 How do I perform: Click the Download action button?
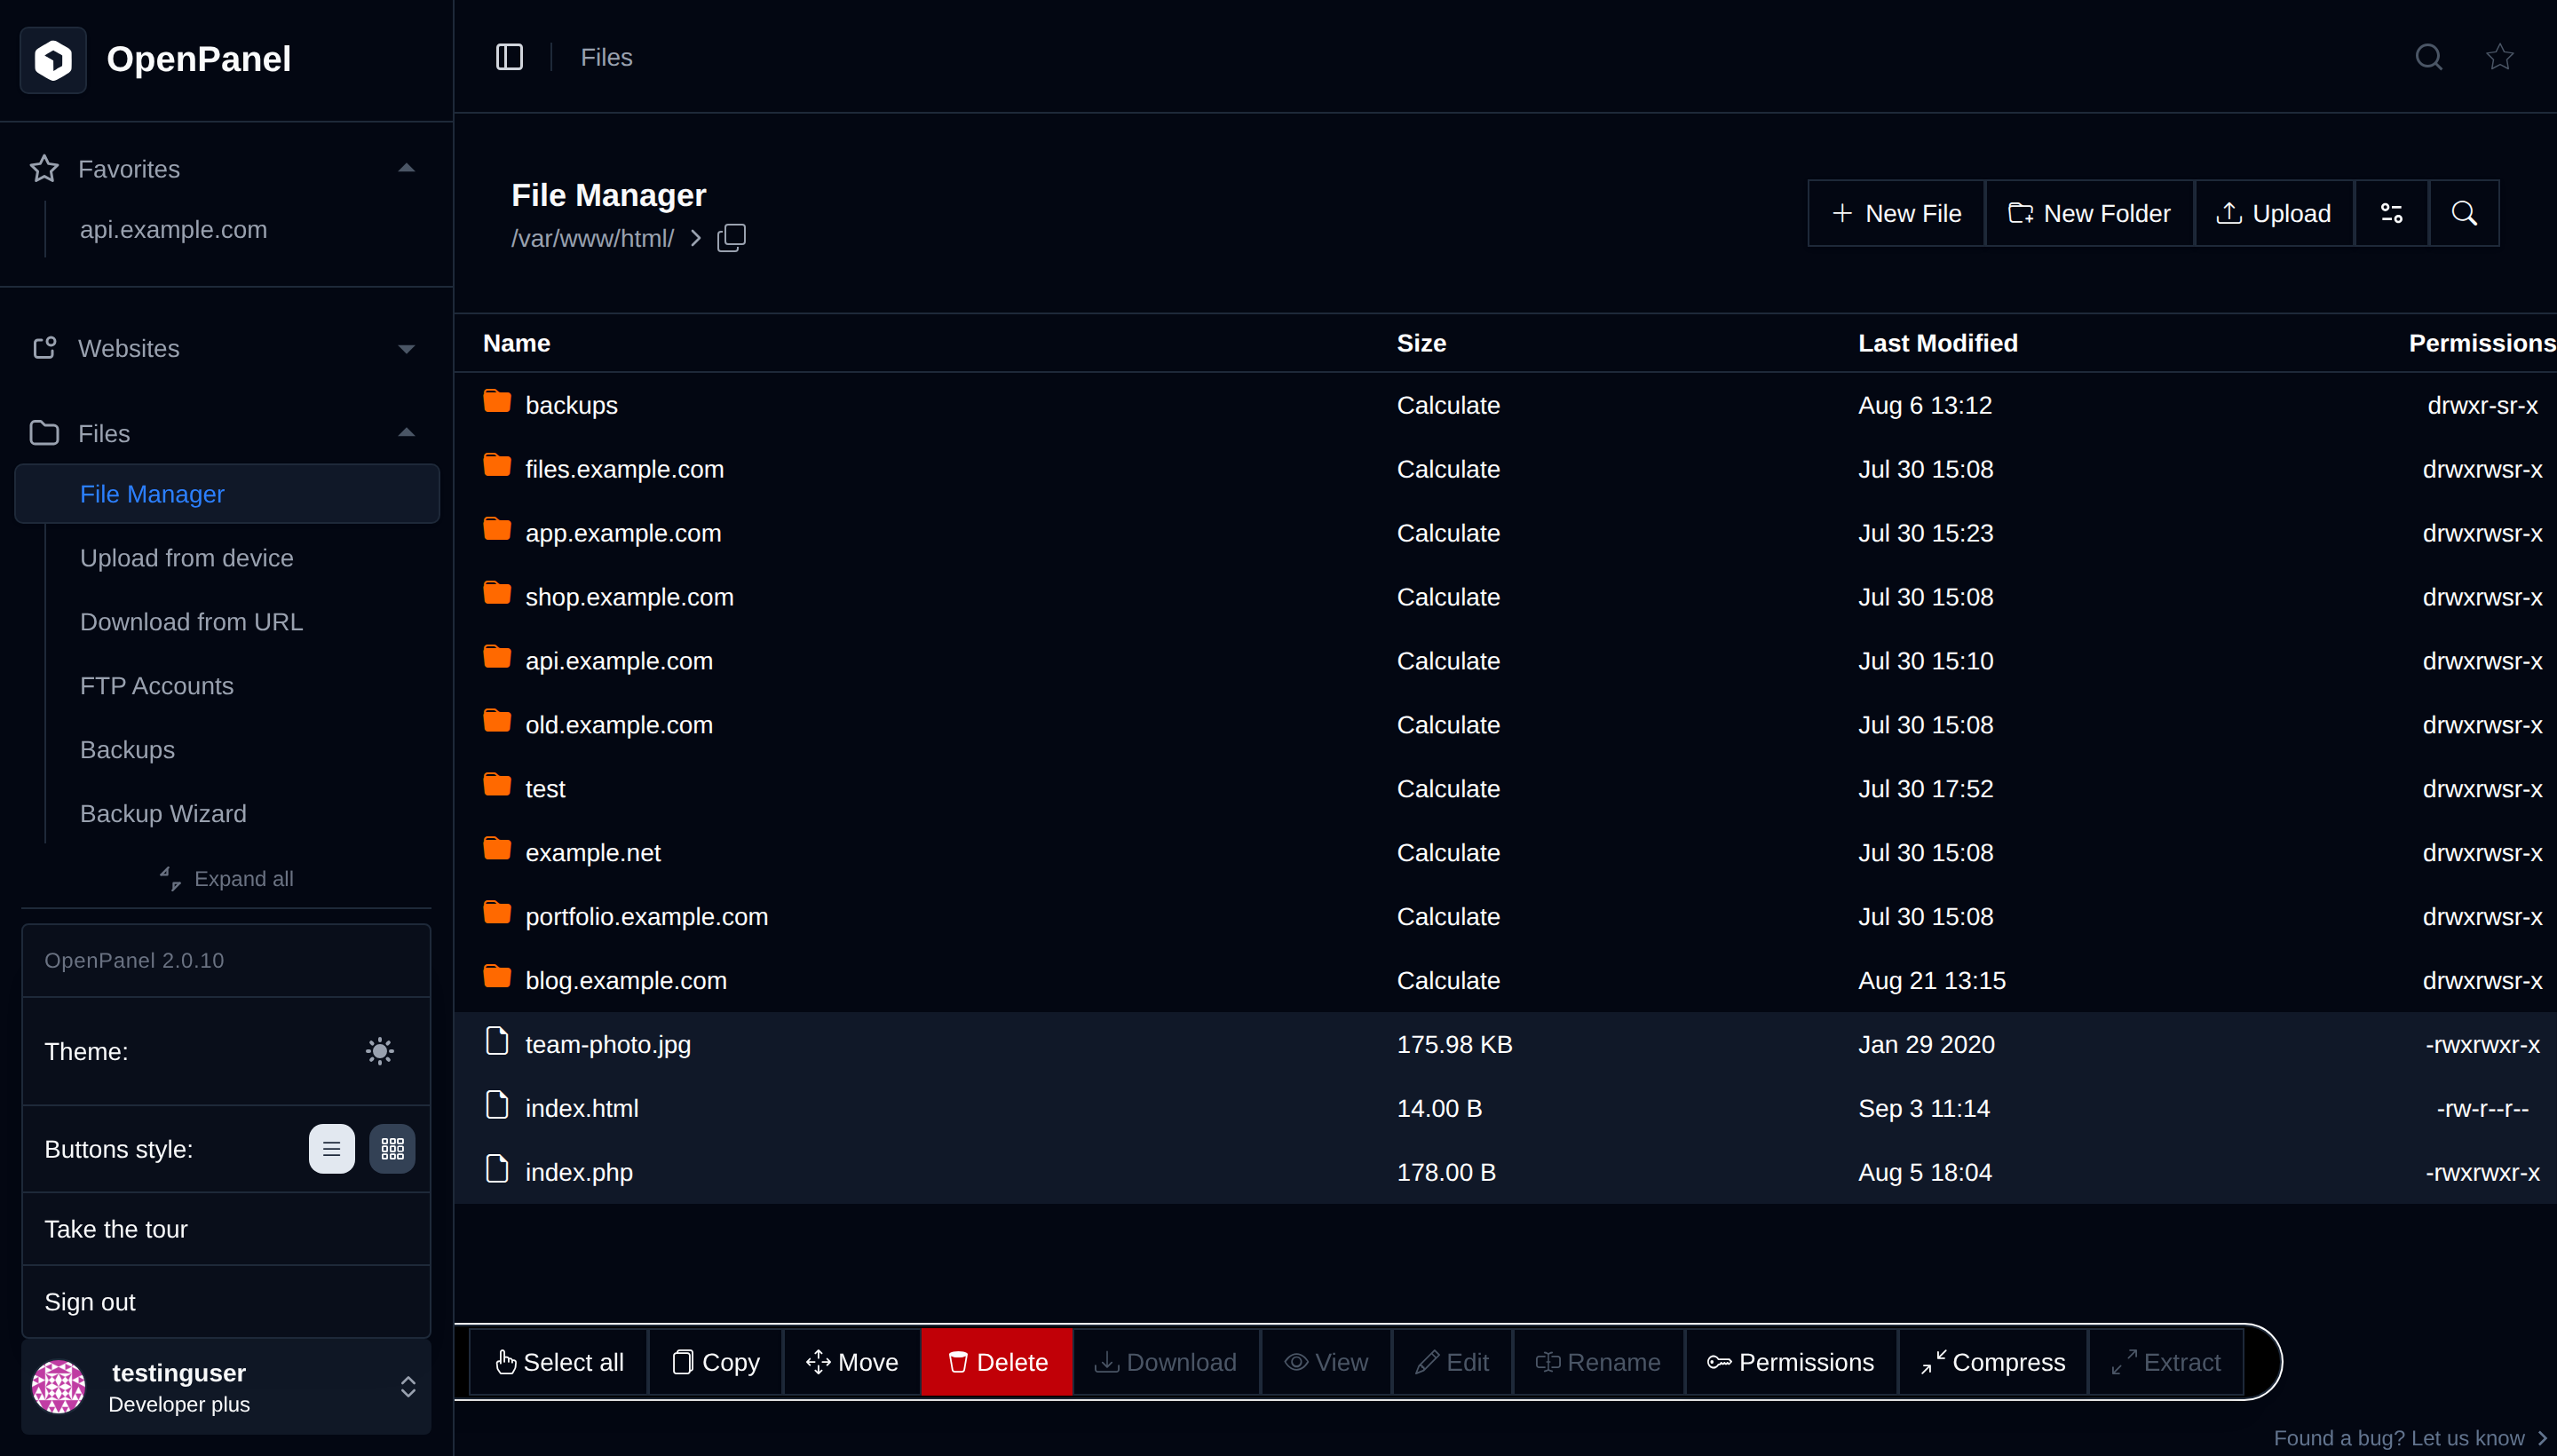tap(1166, 1362)
